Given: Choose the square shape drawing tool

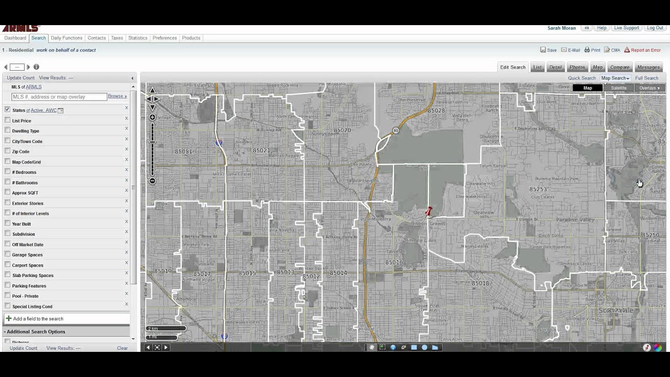Looking at the screenshot, I should (x=414, y=347).
